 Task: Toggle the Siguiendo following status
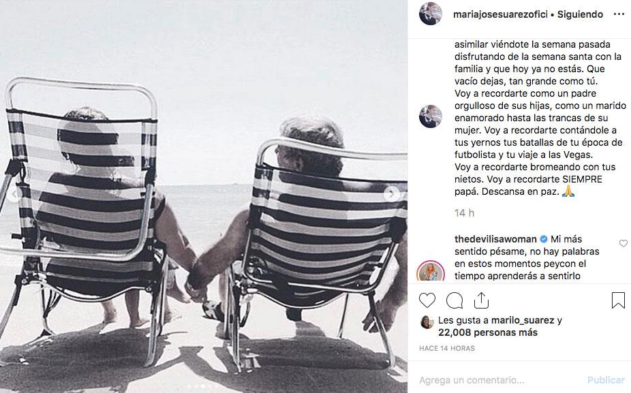click(580, 14)
